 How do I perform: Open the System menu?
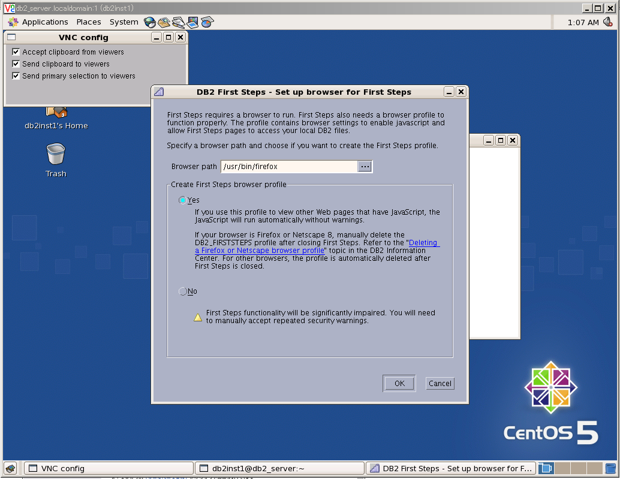coord(124,22)
